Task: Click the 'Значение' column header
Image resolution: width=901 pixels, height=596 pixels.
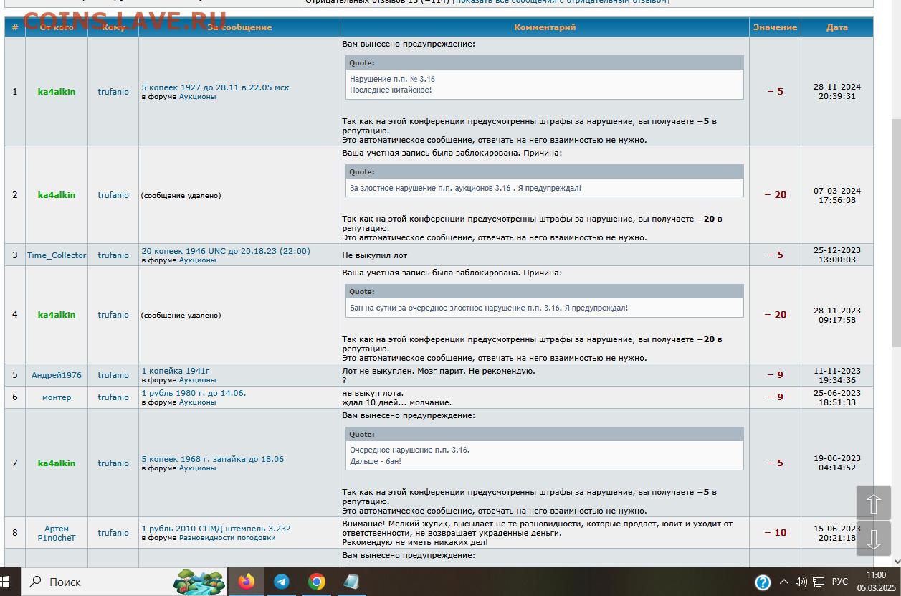Action: pos(775,27)
